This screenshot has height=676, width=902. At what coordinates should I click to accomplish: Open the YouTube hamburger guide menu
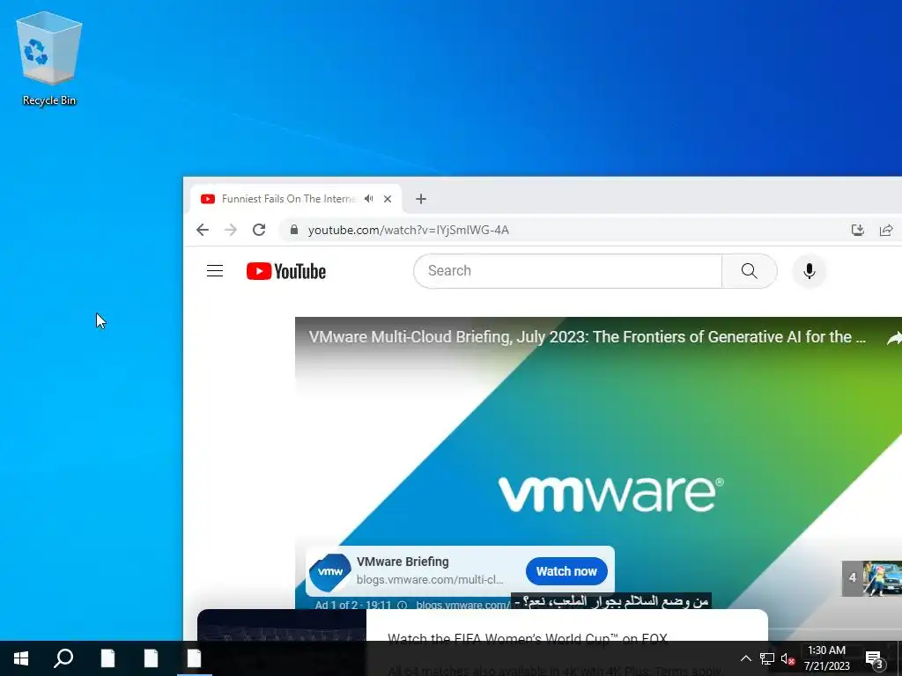pos(215,271)
